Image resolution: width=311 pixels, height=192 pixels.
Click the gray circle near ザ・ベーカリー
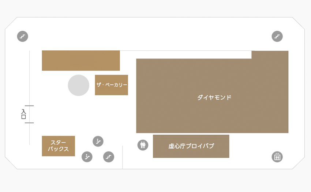(79, 85)
